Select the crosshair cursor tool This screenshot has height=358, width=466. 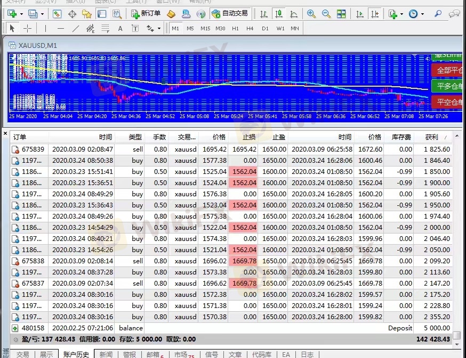27,29
